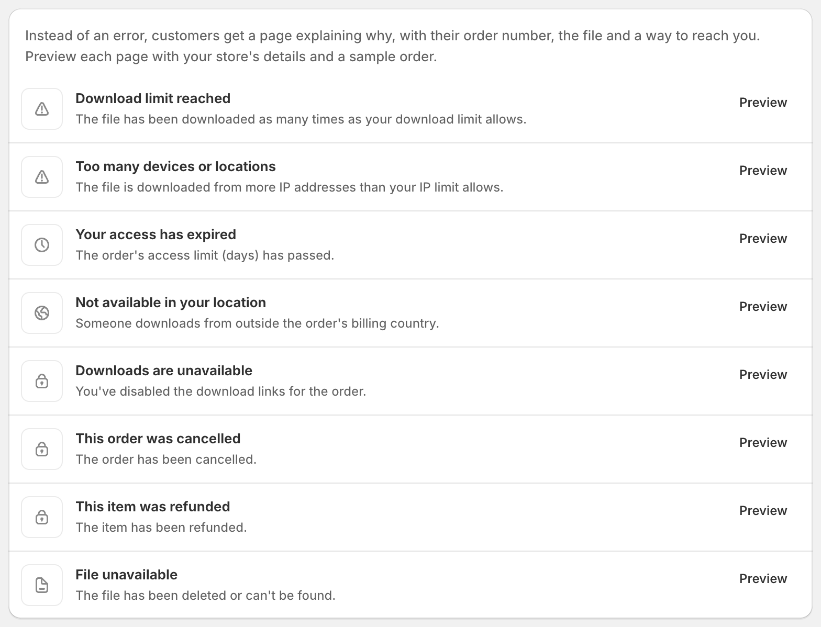The width and height of the screenshot is (821, 627).
Task: Click the warning icon for Too many devices
Action: [42, 177]
